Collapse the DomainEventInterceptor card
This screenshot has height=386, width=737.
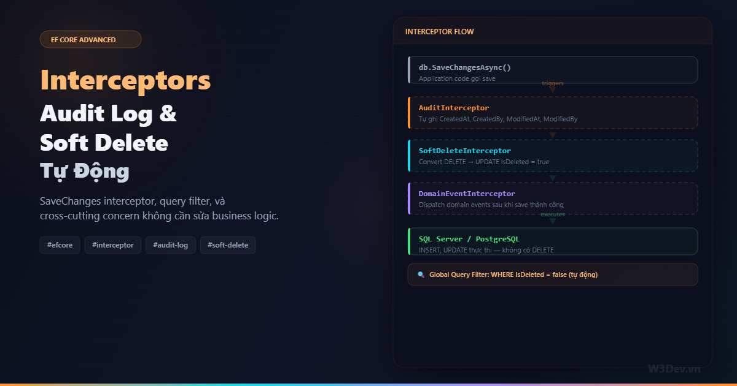(552, 198)
